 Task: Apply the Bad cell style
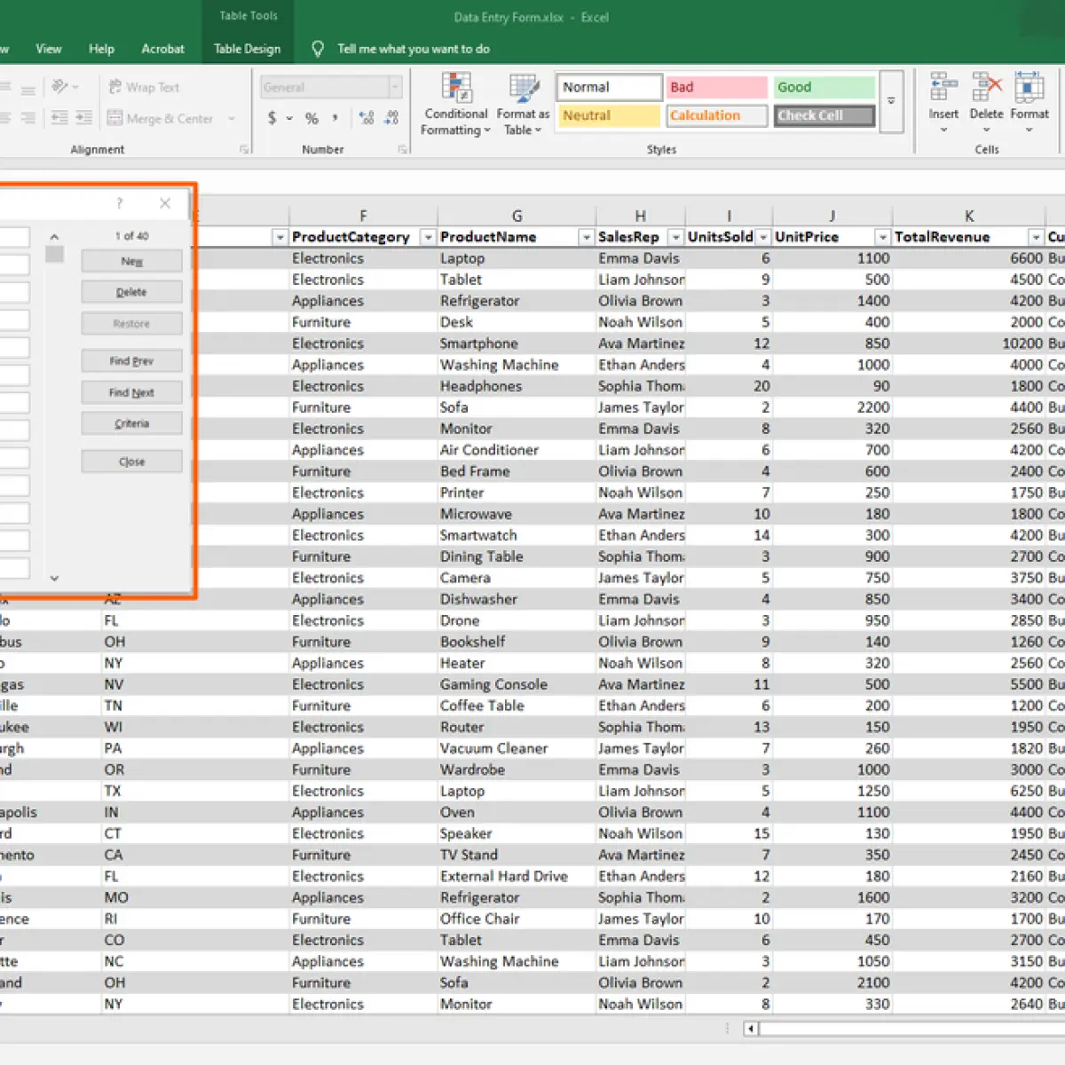coord(716,87)
